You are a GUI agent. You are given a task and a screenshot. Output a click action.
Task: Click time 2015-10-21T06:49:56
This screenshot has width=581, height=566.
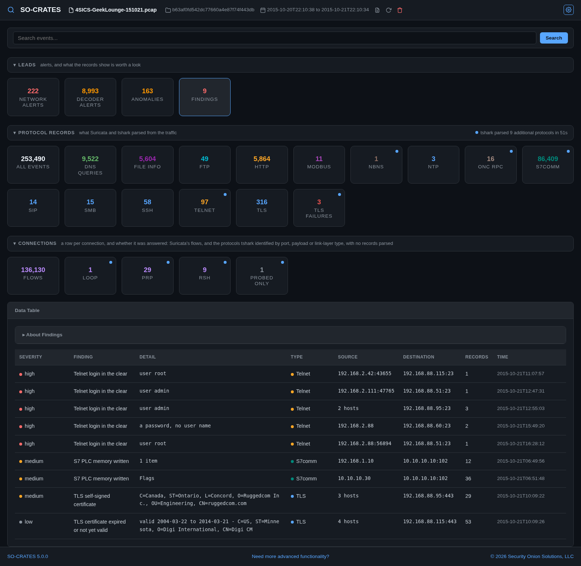(521, 461)
